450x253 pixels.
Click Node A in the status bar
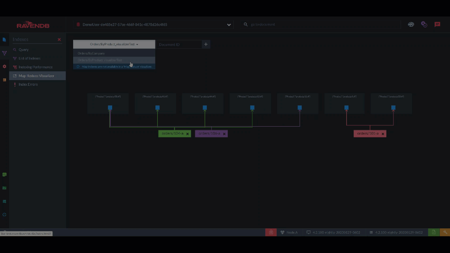(289, 232)
